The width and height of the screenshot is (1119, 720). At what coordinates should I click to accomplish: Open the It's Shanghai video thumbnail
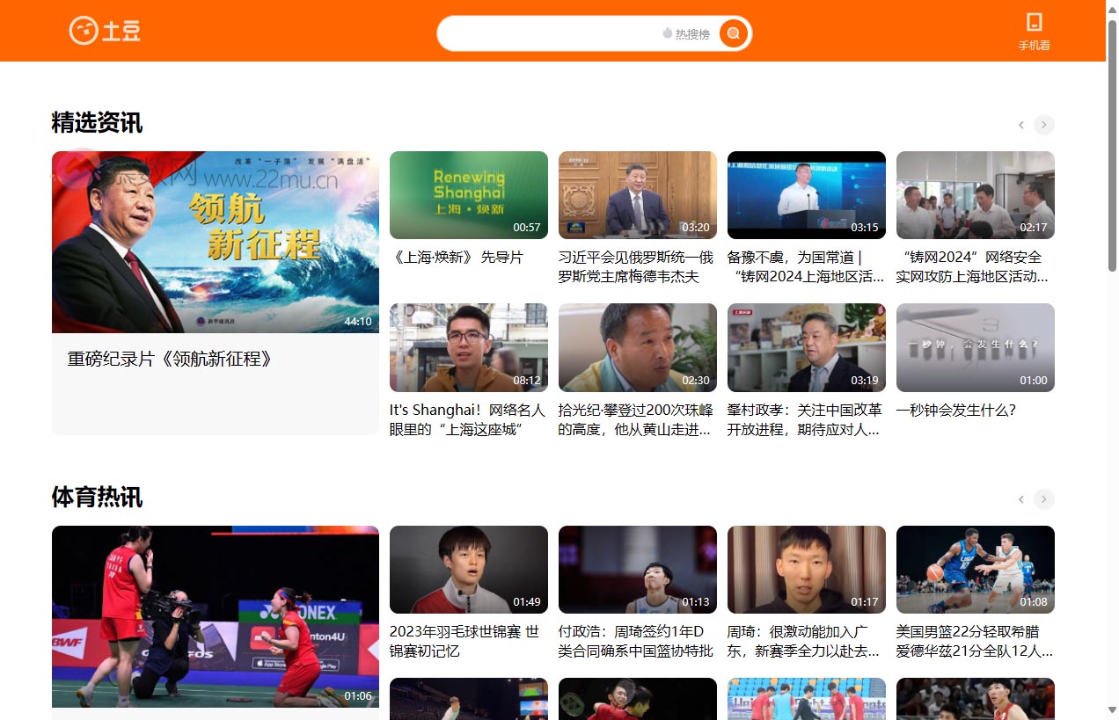point(468,347)
